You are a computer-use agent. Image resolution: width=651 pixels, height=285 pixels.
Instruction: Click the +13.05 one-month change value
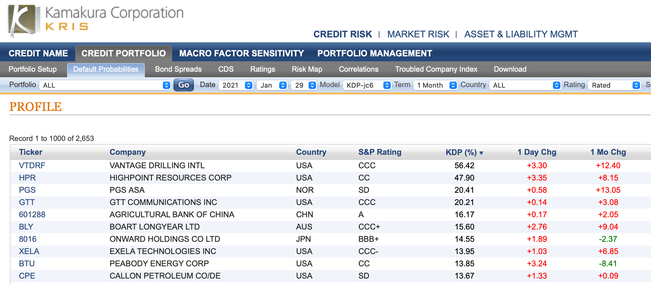point(608,190)
